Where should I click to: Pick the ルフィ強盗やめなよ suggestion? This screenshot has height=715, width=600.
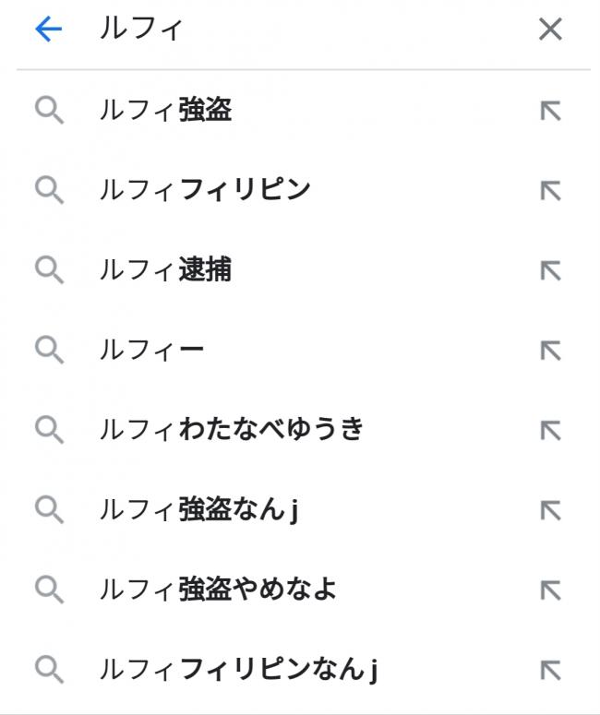click(x=300, y=590)
